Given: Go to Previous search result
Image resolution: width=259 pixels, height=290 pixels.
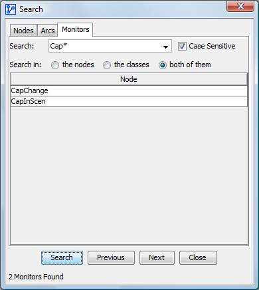Looking at the screenshot, I should 111,257.
